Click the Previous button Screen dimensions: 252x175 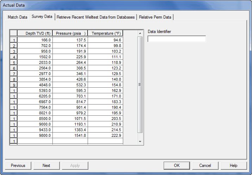click(x=18, y=166)
